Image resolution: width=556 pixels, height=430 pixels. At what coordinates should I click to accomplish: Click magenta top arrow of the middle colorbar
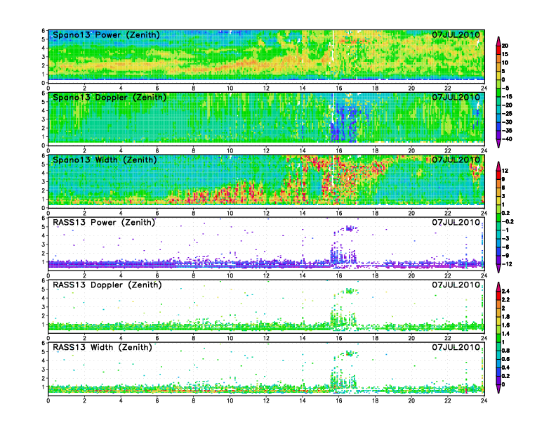tap(498, 166)
